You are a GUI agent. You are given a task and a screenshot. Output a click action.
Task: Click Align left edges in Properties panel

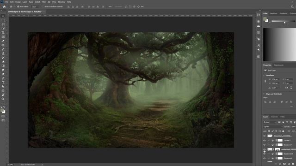265,102
